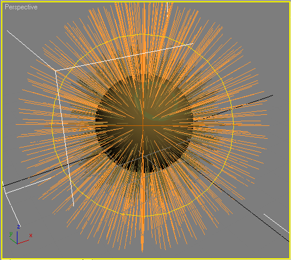Image resolution: width=291 pixels, height=260 pixels.
Task: Click the red X axis label
Action: (31, 236)
